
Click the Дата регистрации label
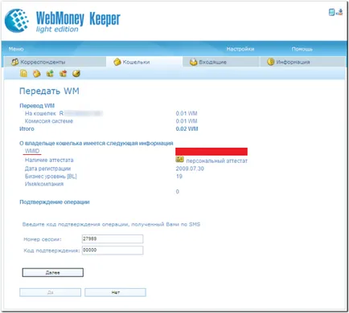[x=47, y=169]
